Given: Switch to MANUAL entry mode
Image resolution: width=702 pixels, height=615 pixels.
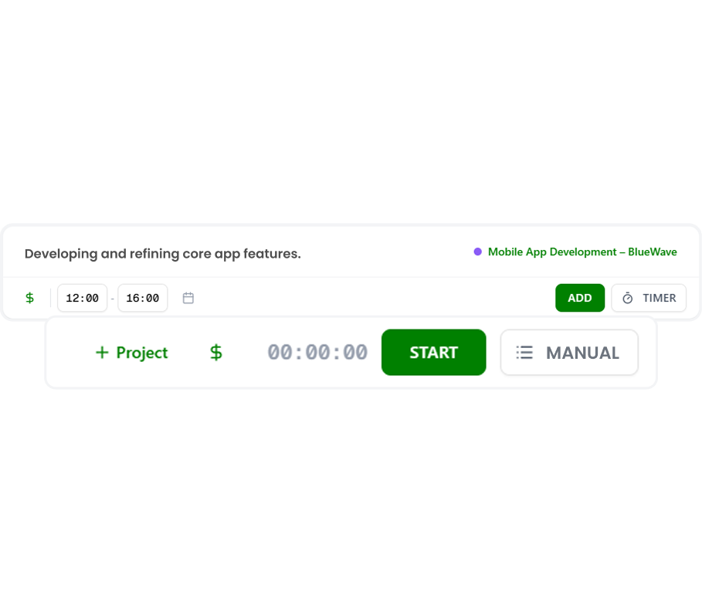Looking at the screenshot, I should (569, 353).
